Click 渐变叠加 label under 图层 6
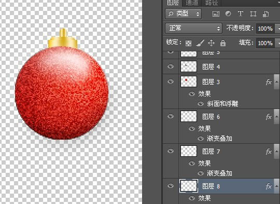 pyautogui.click(x=219, y=139)
